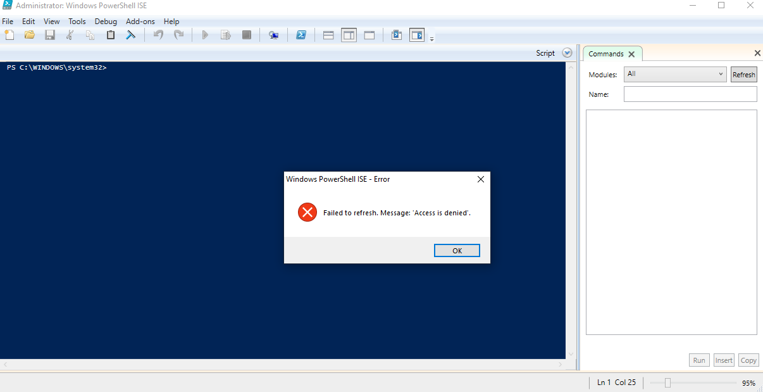This screenshot has width=763, height=392.
Task: Click the PS C:\WINDOWS\system32> prompt
Action: point(57,67)
